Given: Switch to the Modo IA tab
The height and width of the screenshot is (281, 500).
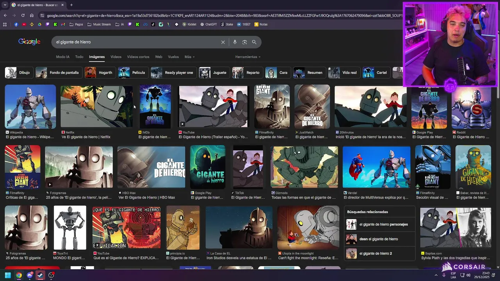Looking at the screenshot, I should click(62, 57).
